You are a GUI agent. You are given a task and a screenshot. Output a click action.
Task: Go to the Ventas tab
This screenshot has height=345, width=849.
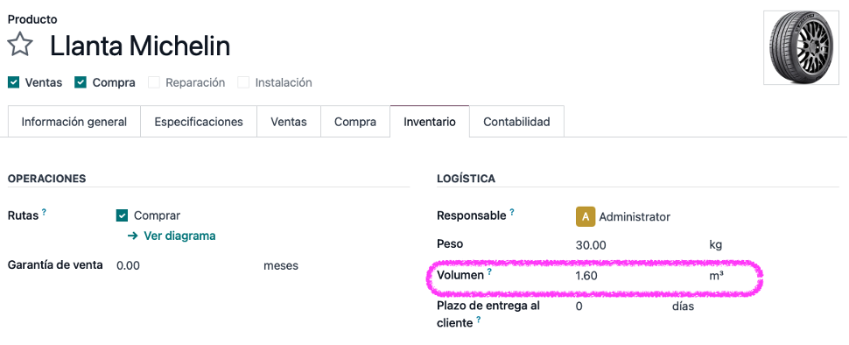pos(289,122)
